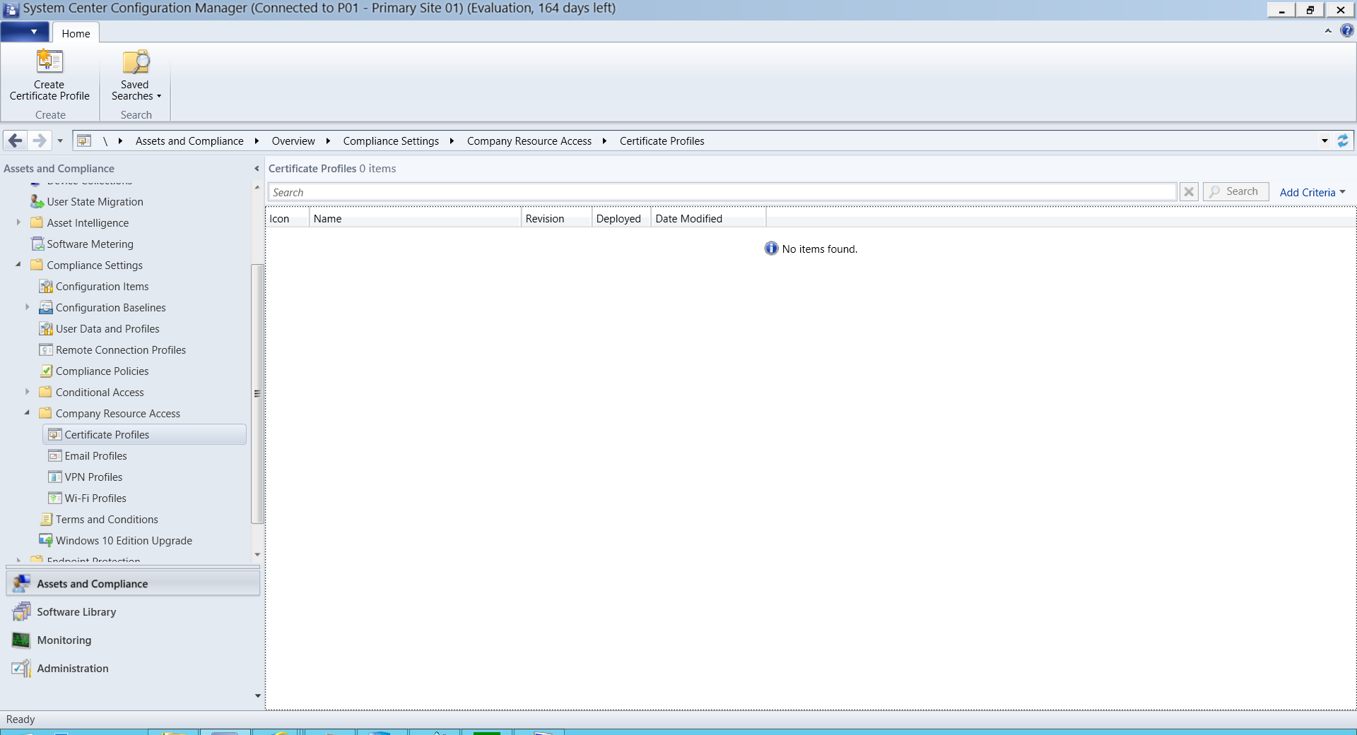Select Wi-Fi Profiles
This screenshot has height=735, width=1357.
click(94, 498)
